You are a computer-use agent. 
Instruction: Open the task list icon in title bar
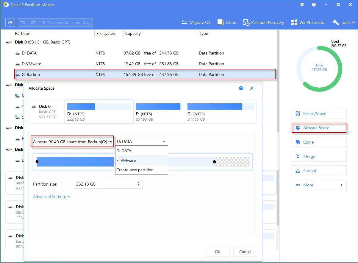pyautogui.click(x=302, y=5)
